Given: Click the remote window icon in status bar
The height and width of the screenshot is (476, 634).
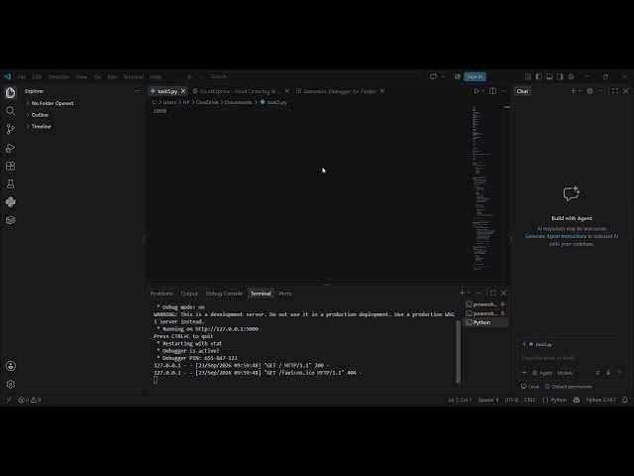Looking at the screenshot, I should pyautogui.click(x=9, y=400).
